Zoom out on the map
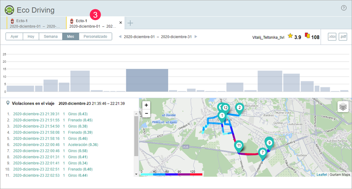The height and width of the screenshot is (189, 352). click(146, 114)
